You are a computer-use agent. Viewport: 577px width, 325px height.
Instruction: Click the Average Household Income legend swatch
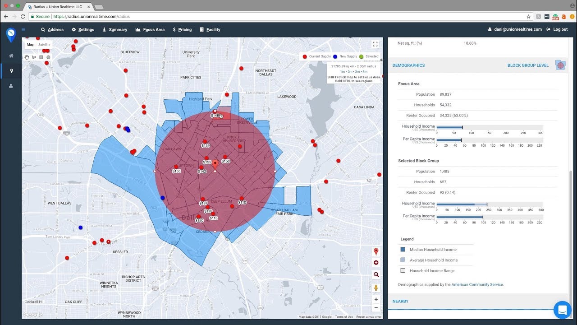(x=403, y=260)
